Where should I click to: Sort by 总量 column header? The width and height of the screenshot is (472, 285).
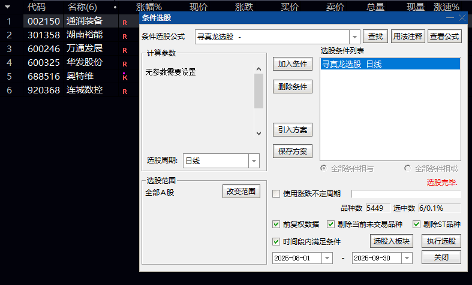[375, 7]
